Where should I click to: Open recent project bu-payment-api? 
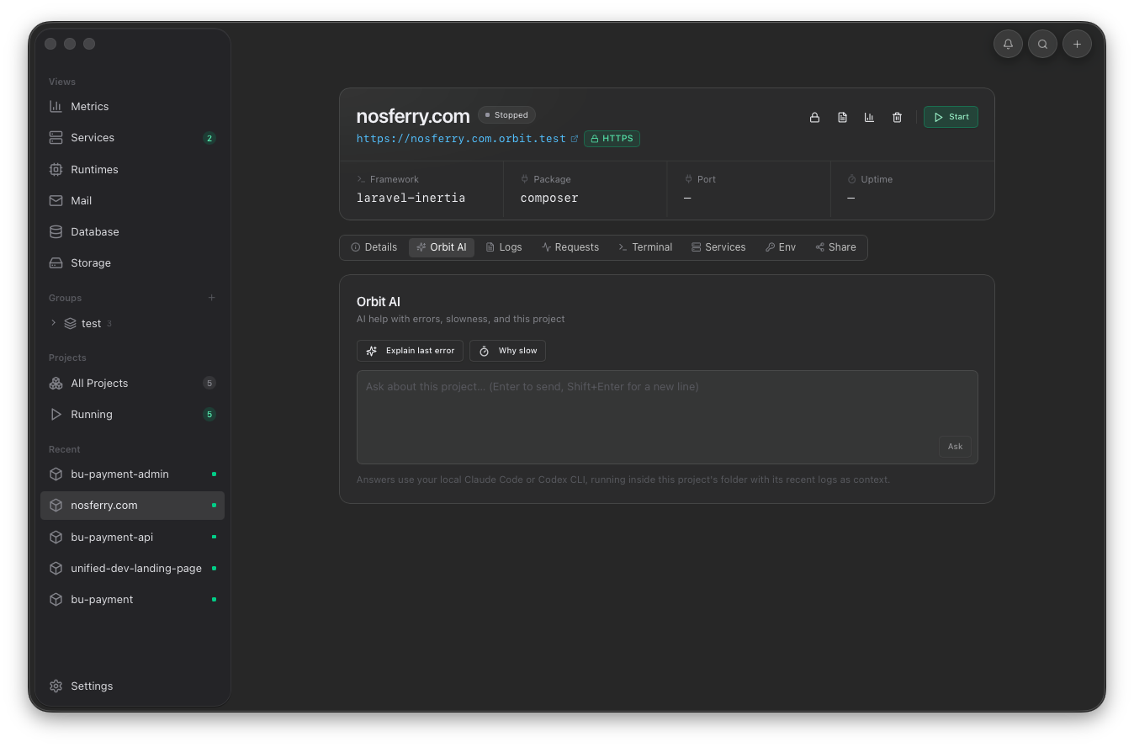coord(132,537)
